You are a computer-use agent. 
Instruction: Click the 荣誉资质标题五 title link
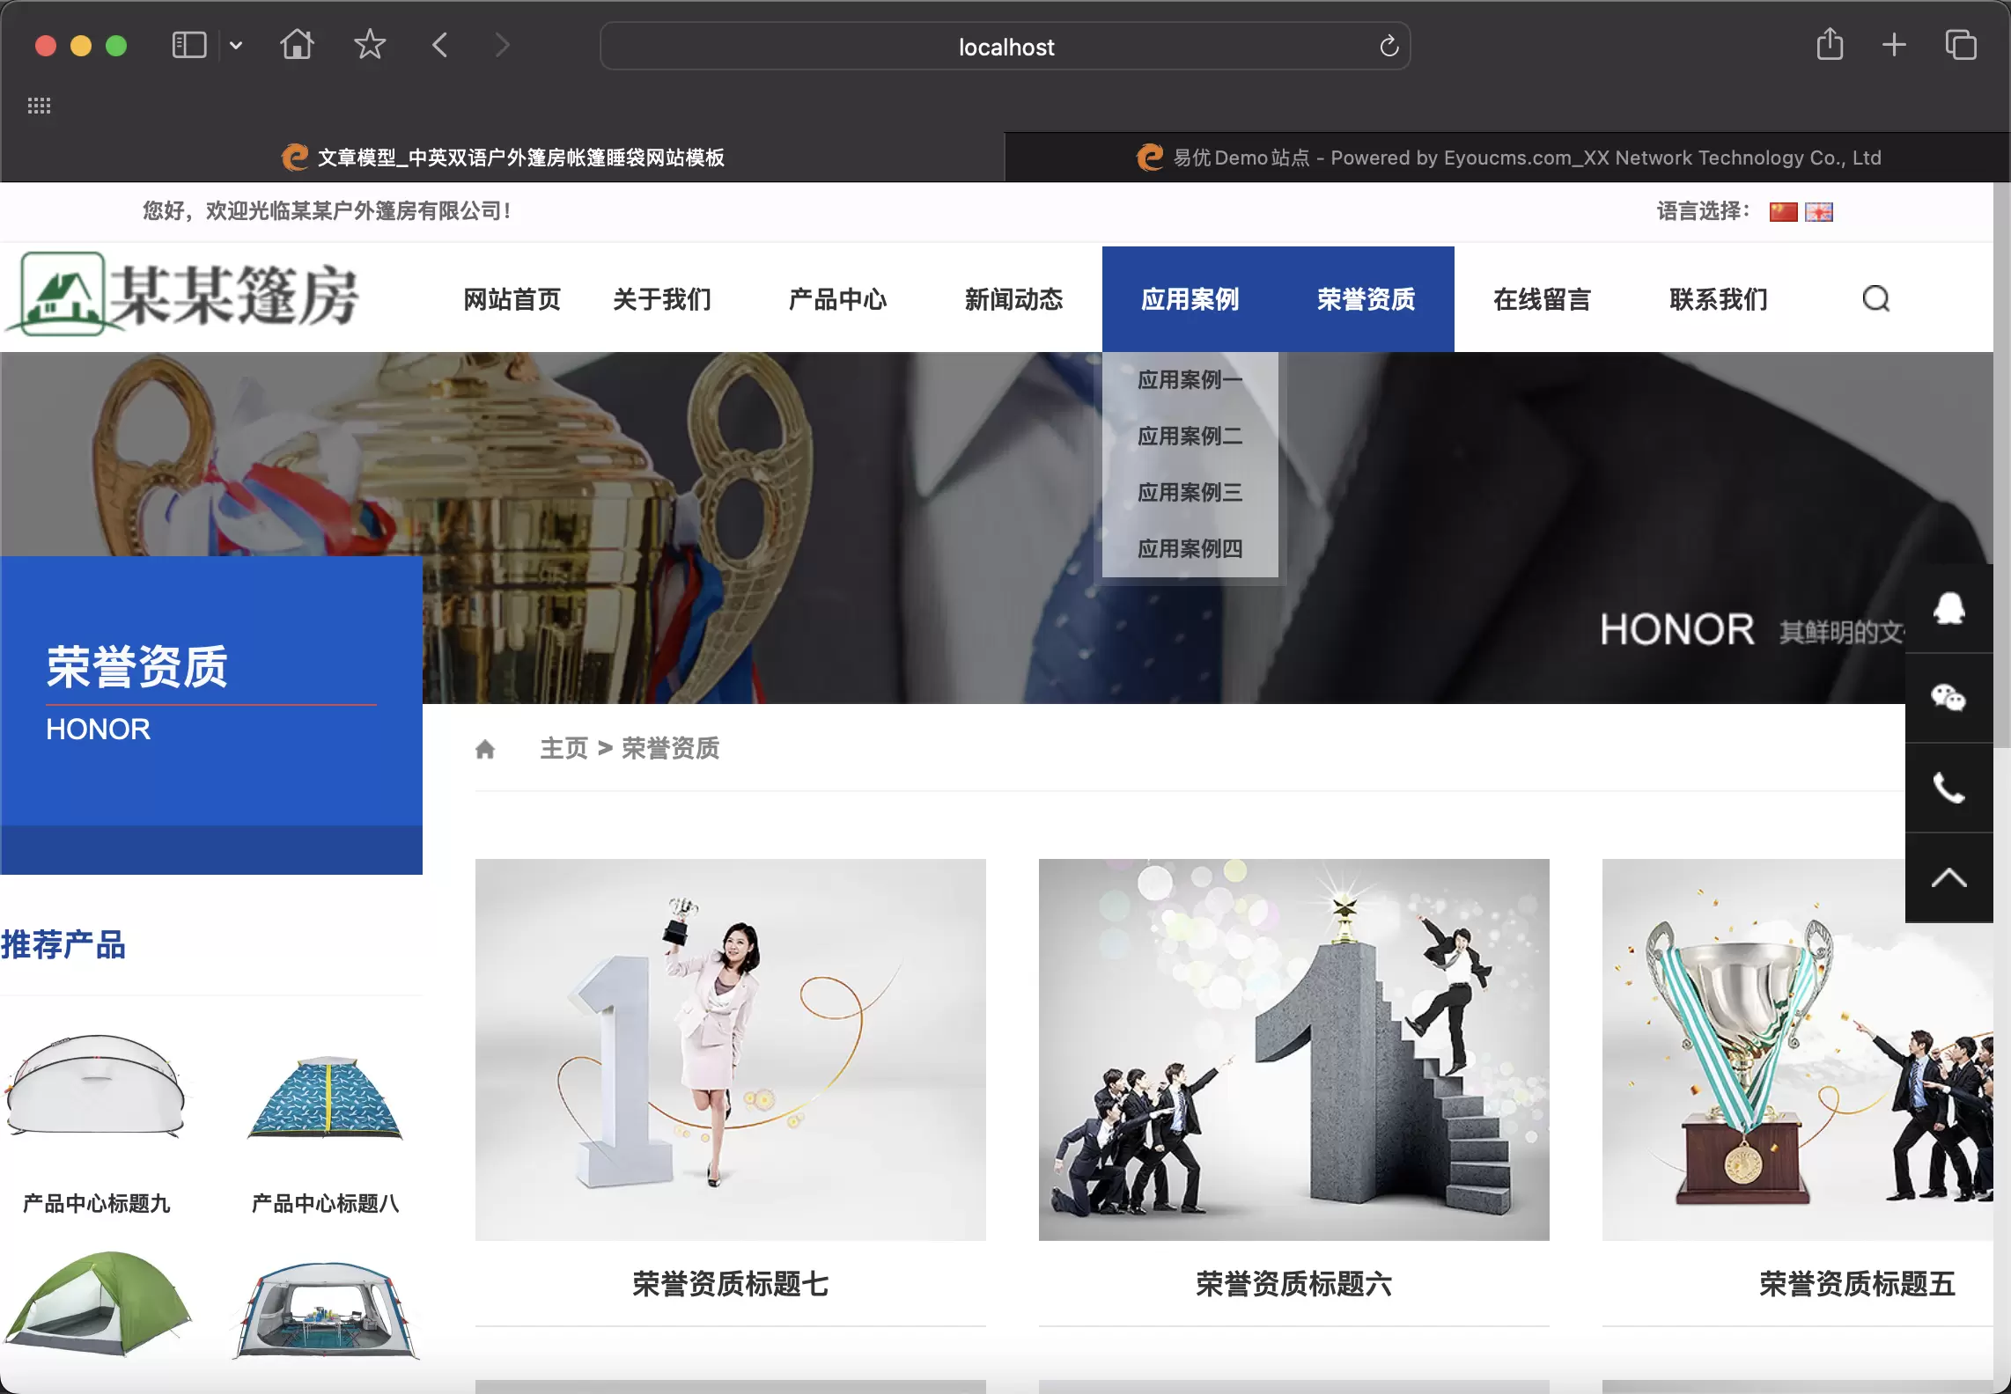point(1858,1284)
